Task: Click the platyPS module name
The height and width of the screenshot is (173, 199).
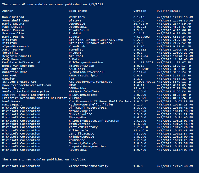Action: [x=75, y=21]
